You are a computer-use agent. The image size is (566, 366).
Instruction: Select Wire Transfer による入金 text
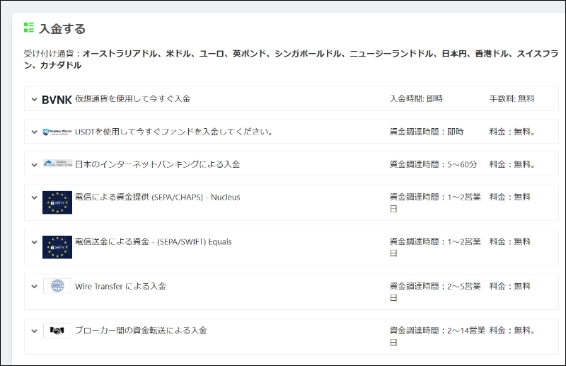(120, 286)
